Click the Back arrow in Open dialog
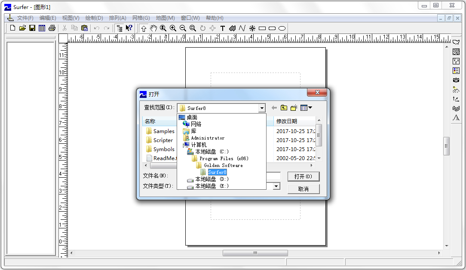Screen dimensions: 466x270 click(274, 108)
